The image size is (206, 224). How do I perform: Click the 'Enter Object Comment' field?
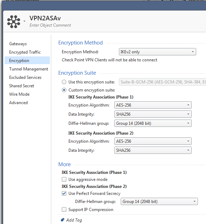(50, 25)
